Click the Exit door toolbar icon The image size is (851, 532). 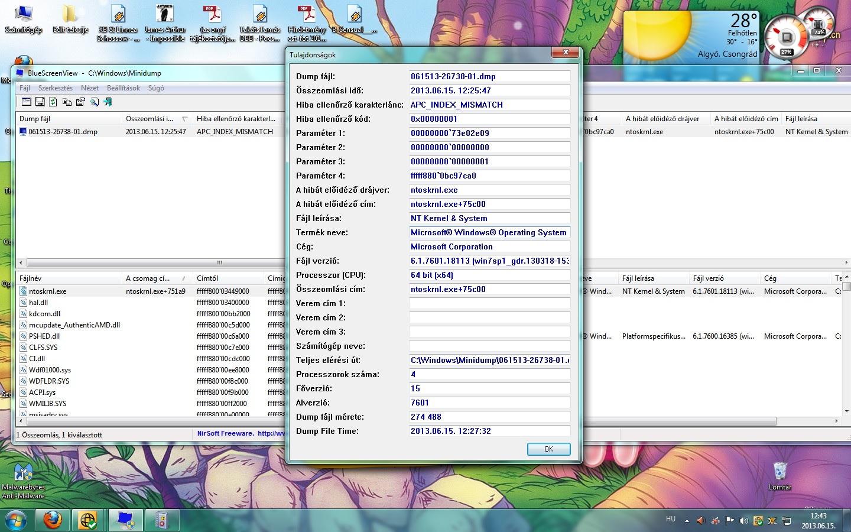tap(108, 102)
